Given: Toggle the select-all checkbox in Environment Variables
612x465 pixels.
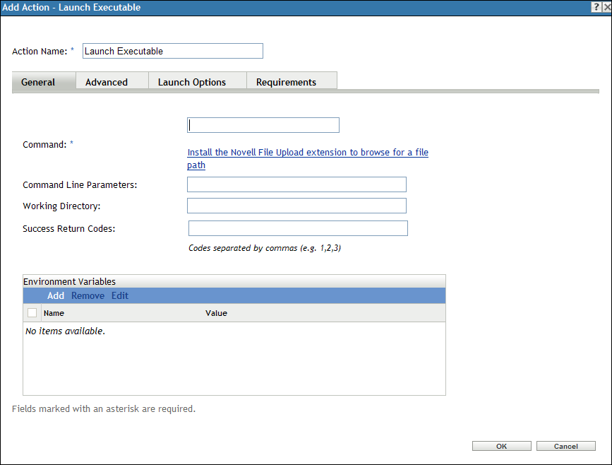Looking at the screenshot, I should [x=32, y=312].
